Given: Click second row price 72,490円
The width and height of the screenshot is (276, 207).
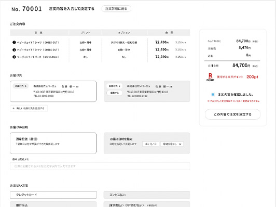Looking at the screenshot, I should (x=162, y=49).
